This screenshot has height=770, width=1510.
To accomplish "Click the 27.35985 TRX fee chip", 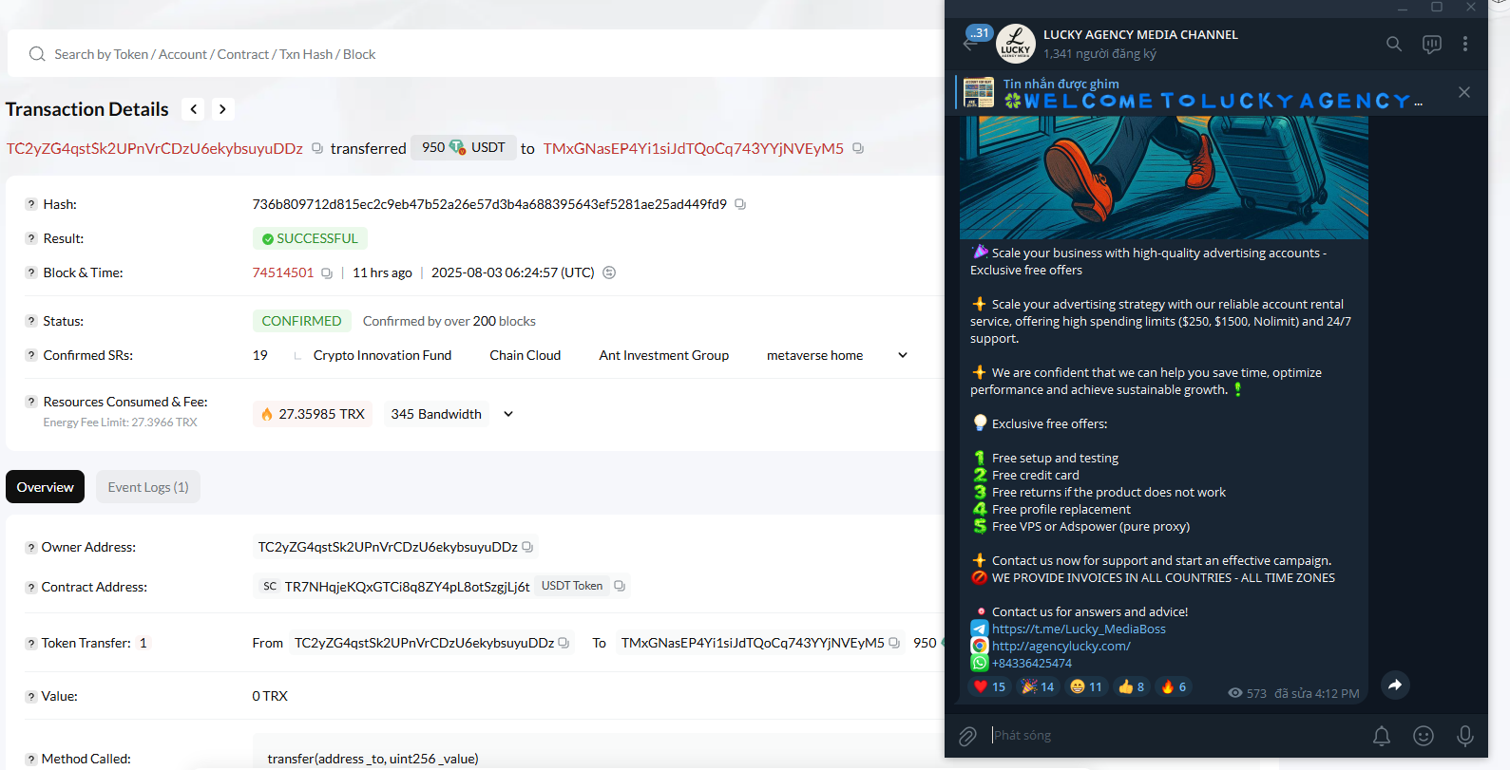I will 313,414.
